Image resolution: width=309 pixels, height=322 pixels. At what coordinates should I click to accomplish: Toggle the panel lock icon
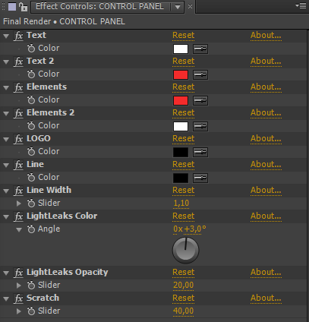(24, 7)
